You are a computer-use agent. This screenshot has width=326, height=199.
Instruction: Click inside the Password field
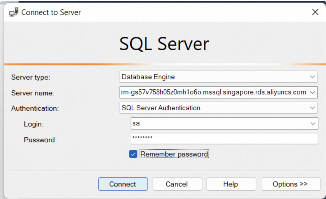[224, 139]
